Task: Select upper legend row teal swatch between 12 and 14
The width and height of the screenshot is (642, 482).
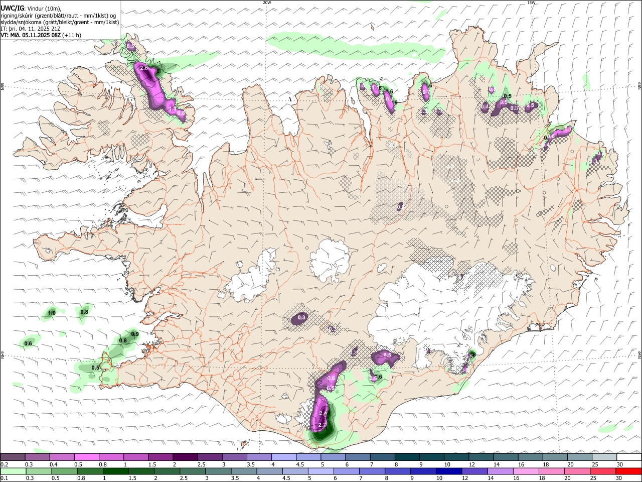Action: coord(481,457)
